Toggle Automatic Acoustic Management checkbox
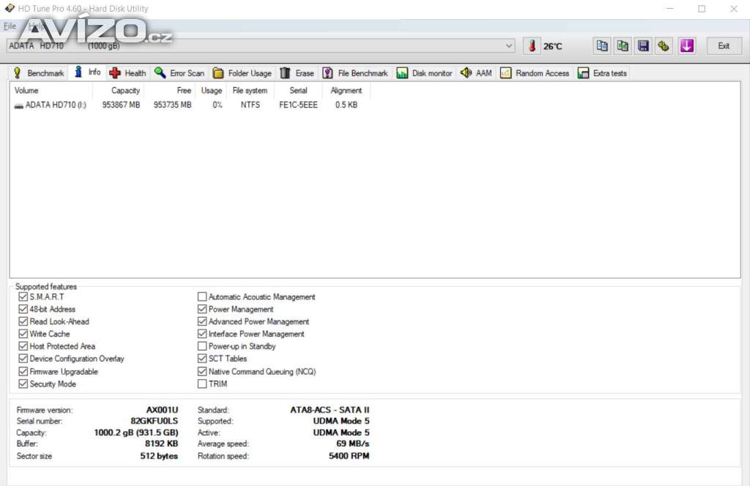Screen dimensions: 750x486 coord(202,296)
